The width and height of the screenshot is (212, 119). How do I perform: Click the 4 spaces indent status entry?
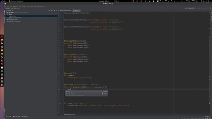coord(191,118)
